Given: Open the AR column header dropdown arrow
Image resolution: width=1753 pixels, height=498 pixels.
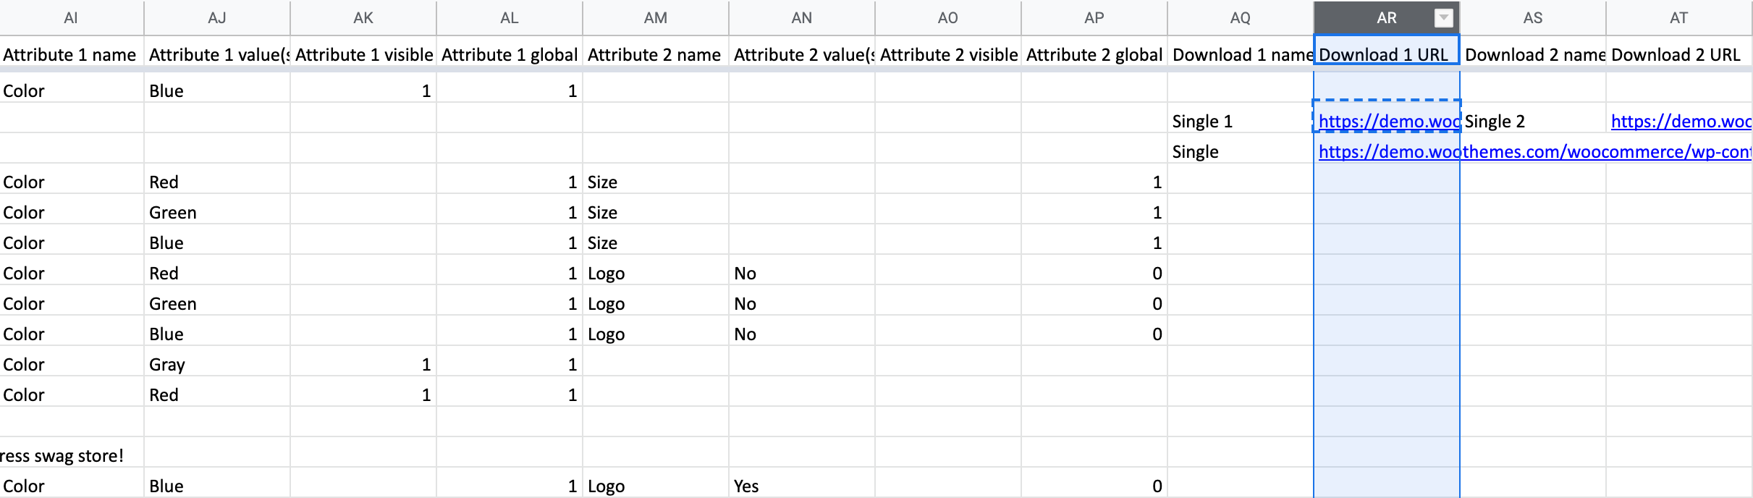Looking at the screenshot, I should (1443, 18).
